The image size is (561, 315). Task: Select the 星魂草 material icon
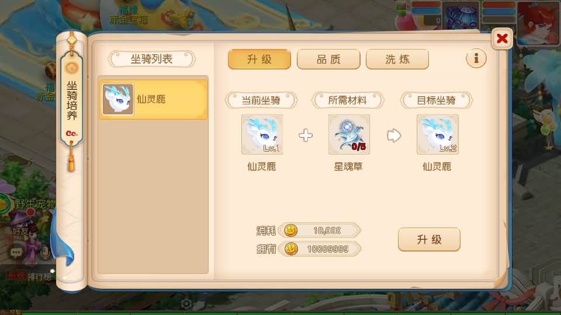[349, 134]
